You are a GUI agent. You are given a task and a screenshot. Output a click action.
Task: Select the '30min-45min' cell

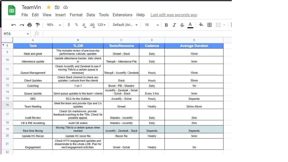pos(194,105)
